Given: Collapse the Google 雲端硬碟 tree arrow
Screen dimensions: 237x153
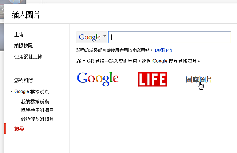Looking at the screenshot, I should (x=11, y=91).
